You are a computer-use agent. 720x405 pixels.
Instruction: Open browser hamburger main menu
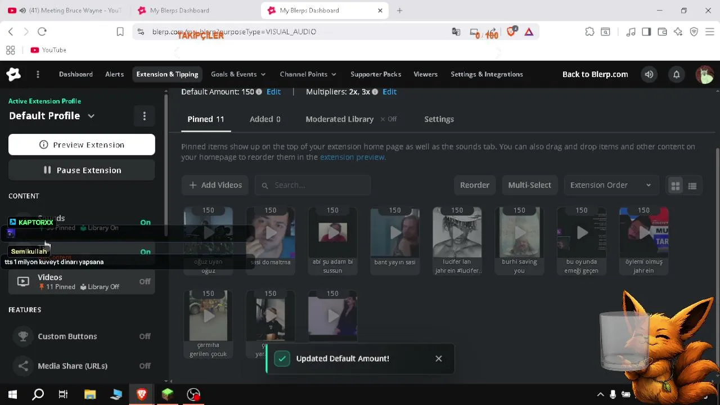tap(710, 31)
